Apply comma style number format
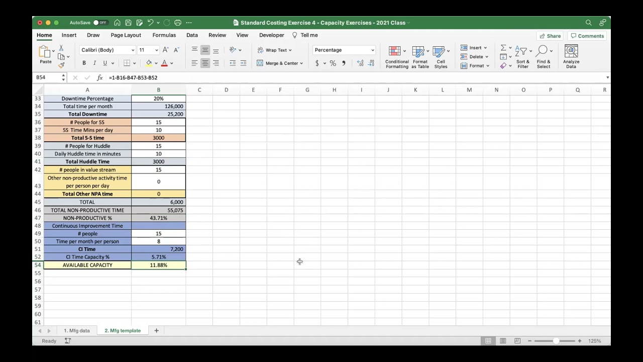The image size is (643, 362). click(x=344, y=63)
